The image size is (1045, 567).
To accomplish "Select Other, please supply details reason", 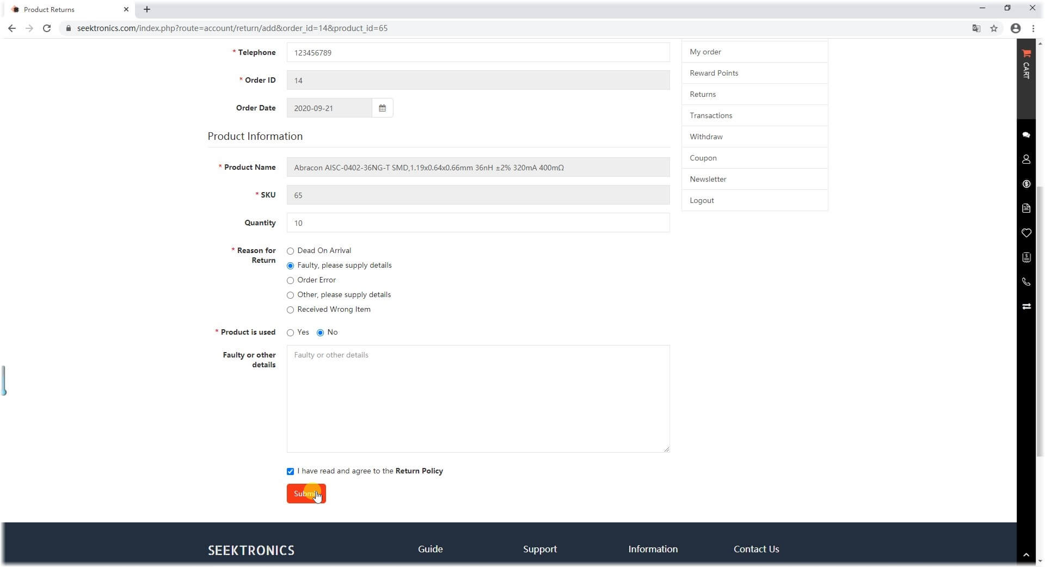I will coord(290,295).
